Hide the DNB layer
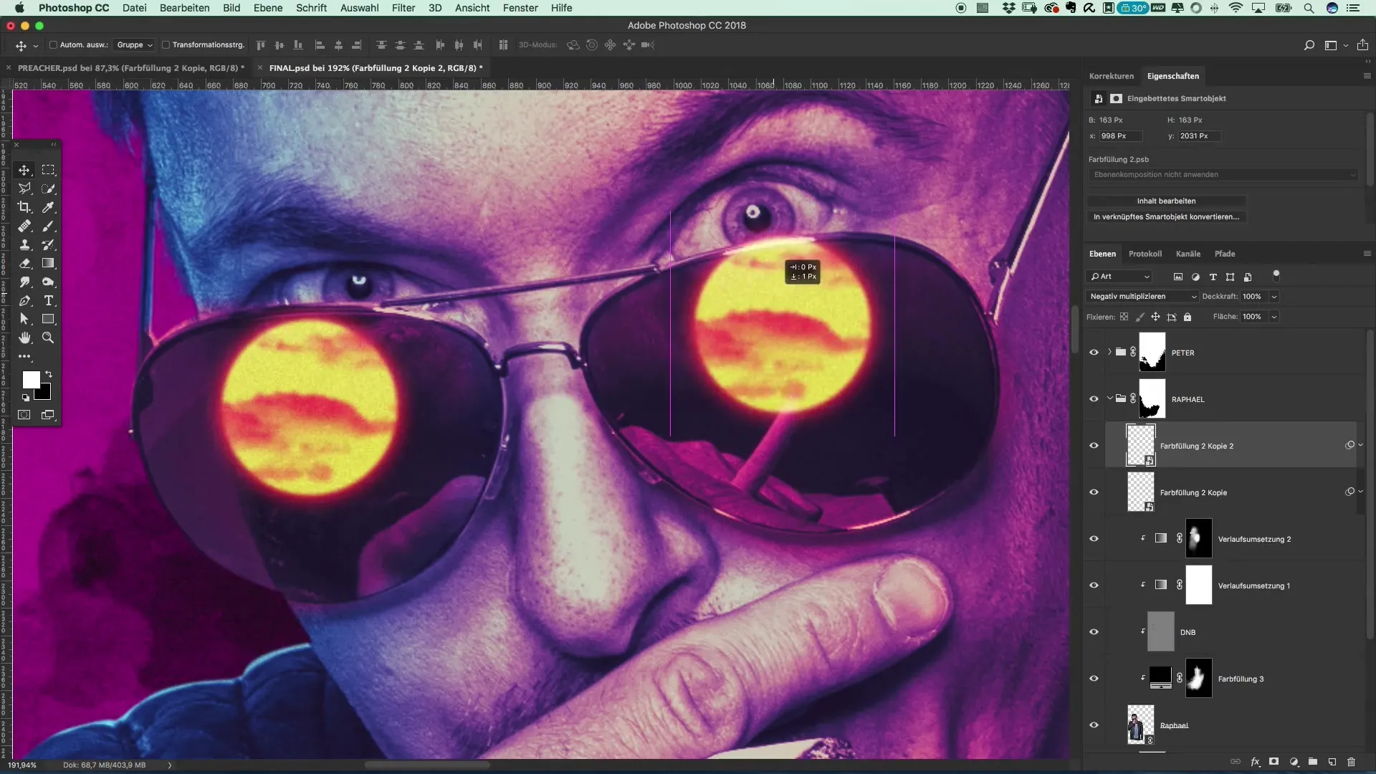Viewport: 1376px width, 774px height. point(1094,632)
